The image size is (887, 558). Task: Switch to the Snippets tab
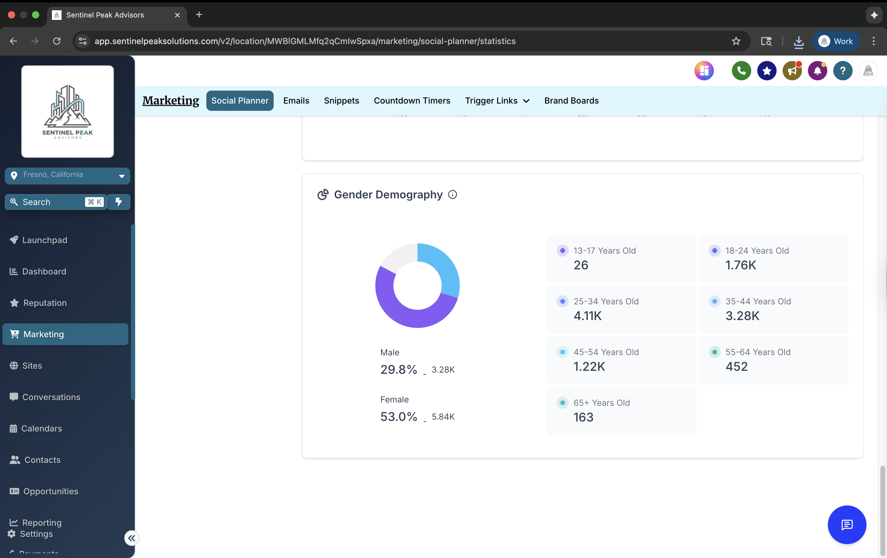coord(342,101)
